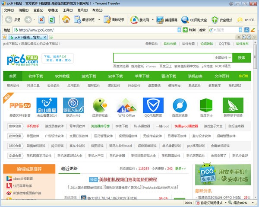
Task: Open the 聊天软件 category link
Action: tap(13, 86)
